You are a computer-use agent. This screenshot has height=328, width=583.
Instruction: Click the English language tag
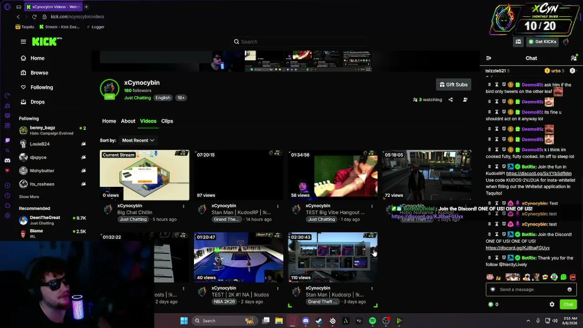point(163,98)
